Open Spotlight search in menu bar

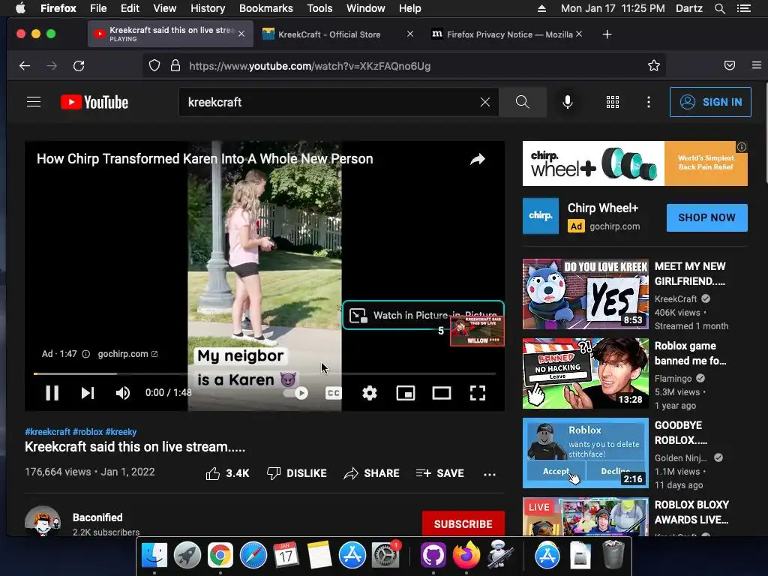[719, 8]
